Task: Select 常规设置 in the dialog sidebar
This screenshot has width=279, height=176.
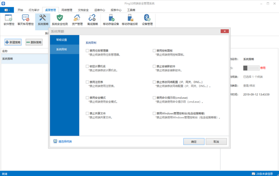Action: pyautogui.click(x=65, y=40)
